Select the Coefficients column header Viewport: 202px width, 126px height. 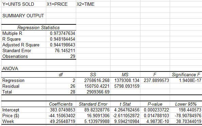click(61, 104)
